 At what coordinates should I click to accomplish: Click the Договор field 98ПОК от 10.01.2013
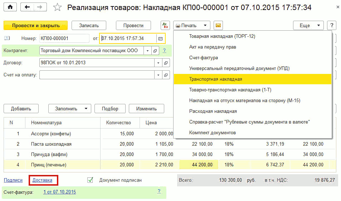click(x=97, y=63)
